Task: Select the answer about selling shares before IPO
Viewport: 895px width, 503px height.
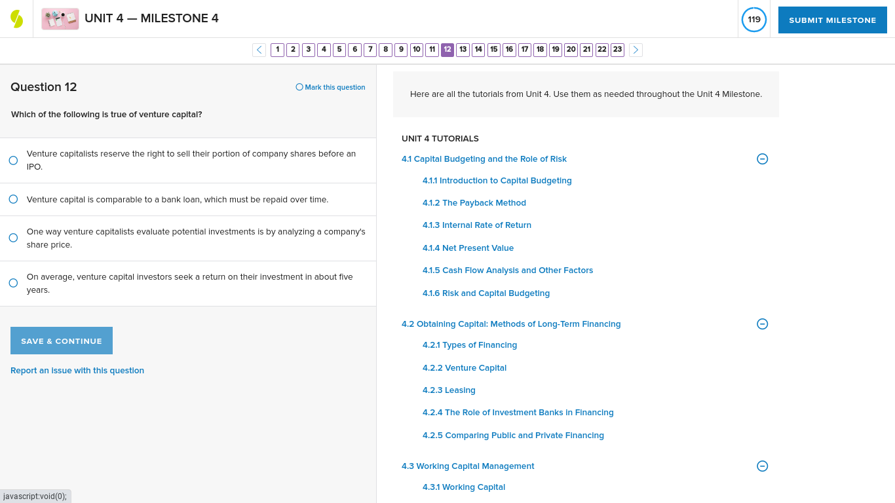Action: (13, 160)
